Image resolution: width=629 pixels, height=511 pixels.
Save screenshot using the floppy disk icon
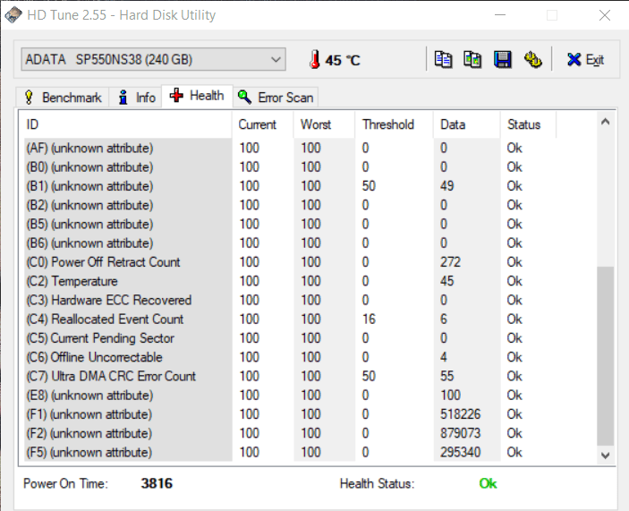coord(502,60)
